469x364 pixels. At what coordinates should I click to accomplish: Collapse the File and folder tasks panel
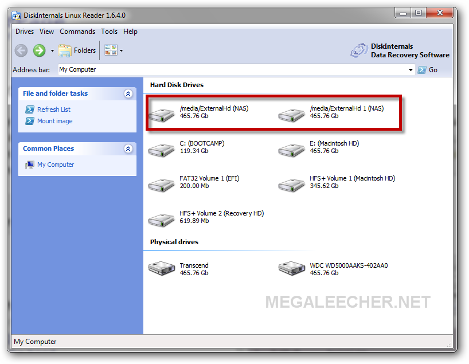pyautogui.click(x=128, y=94)
